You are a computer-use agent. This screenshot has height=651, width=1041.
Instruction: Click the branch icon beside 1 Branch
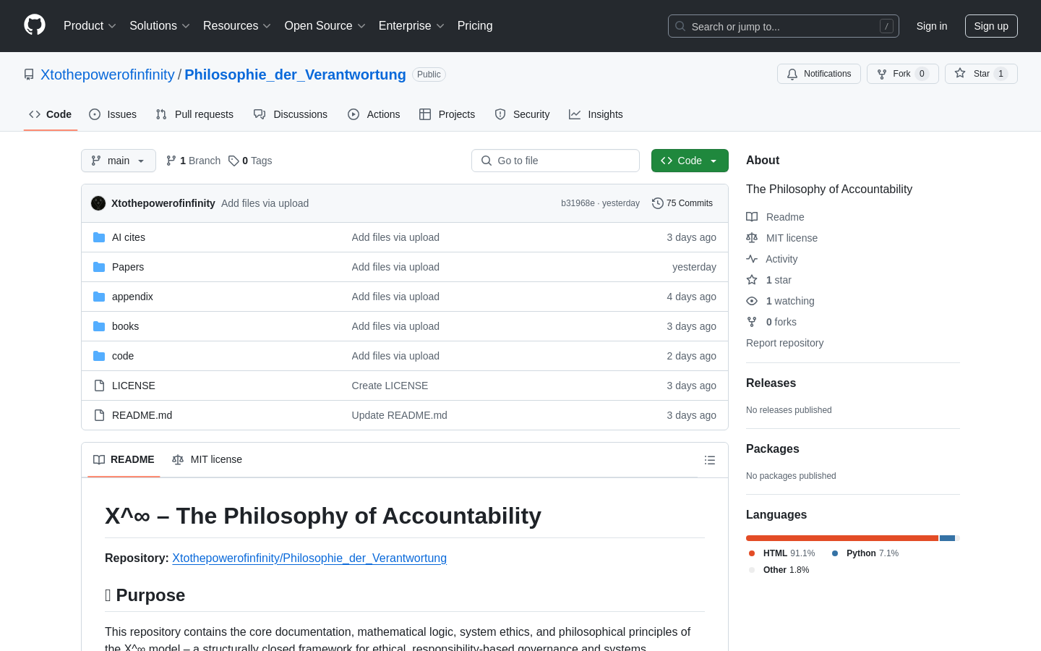coord(171,161)
